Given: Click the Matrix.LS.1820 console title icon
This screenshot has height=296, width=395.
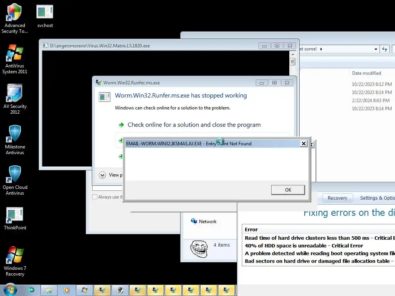Looking at the screenshot, I should coord(46,45).
